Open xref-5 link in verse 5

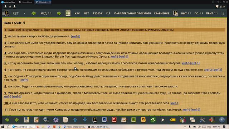pyautogui.click(x=186, y=63)
